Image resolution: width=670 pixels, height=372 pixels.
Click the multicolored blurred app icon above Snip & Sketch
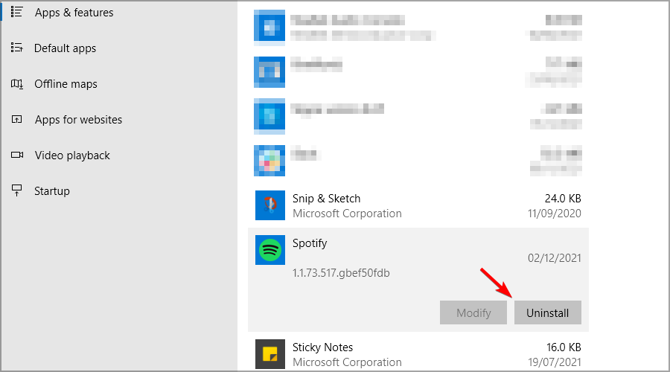269,161
